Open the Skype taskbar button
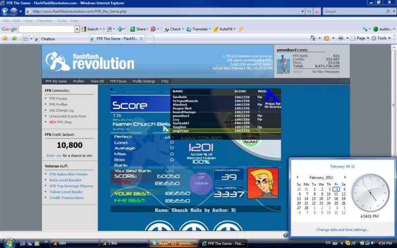 pos(174,243)
